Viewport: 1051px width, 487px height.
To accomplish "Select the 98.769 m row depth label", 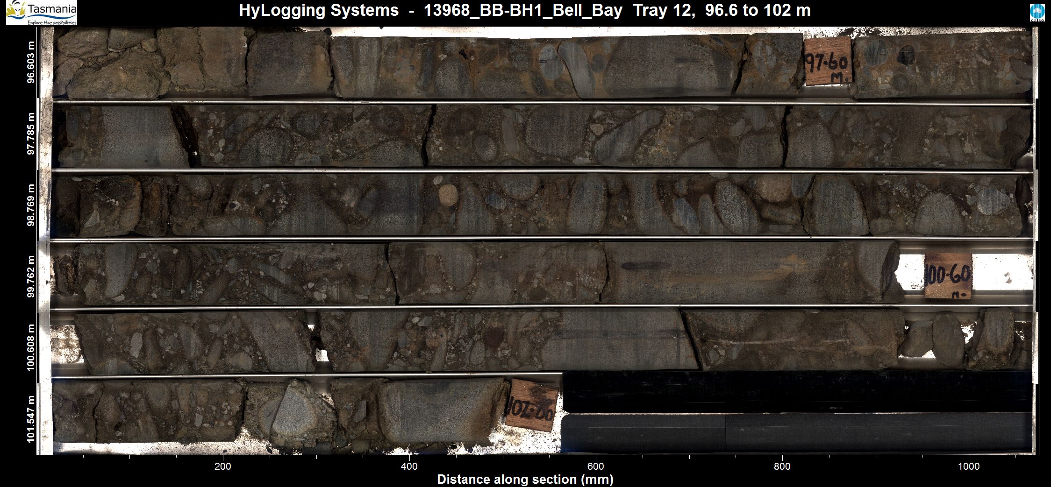I will tap(31, 205).
